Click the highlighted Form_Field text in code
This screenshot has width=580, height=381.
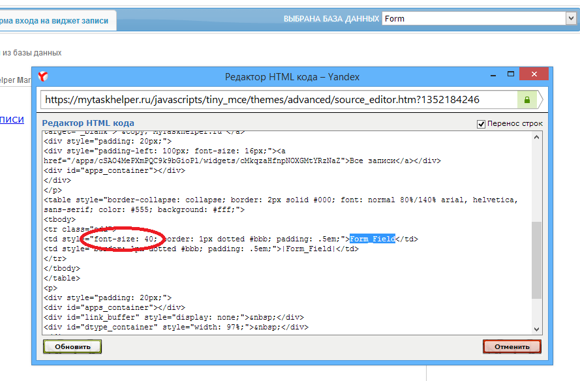tap(372, 239)
